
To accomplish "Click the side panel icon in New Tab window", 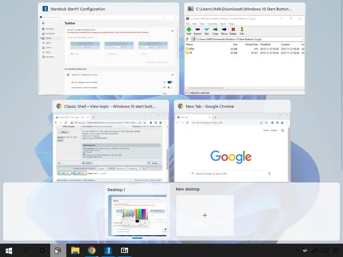I will (277, 122).
